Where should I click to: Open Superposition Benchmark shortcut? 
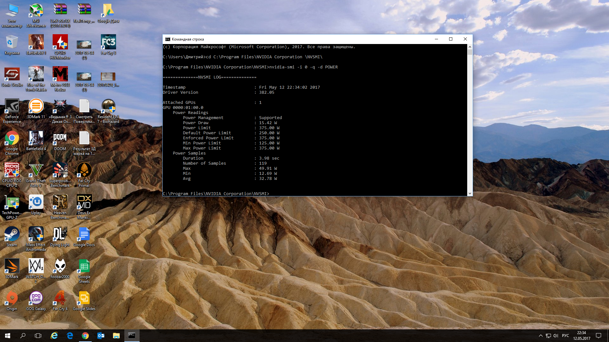click(x=60, y=170)
